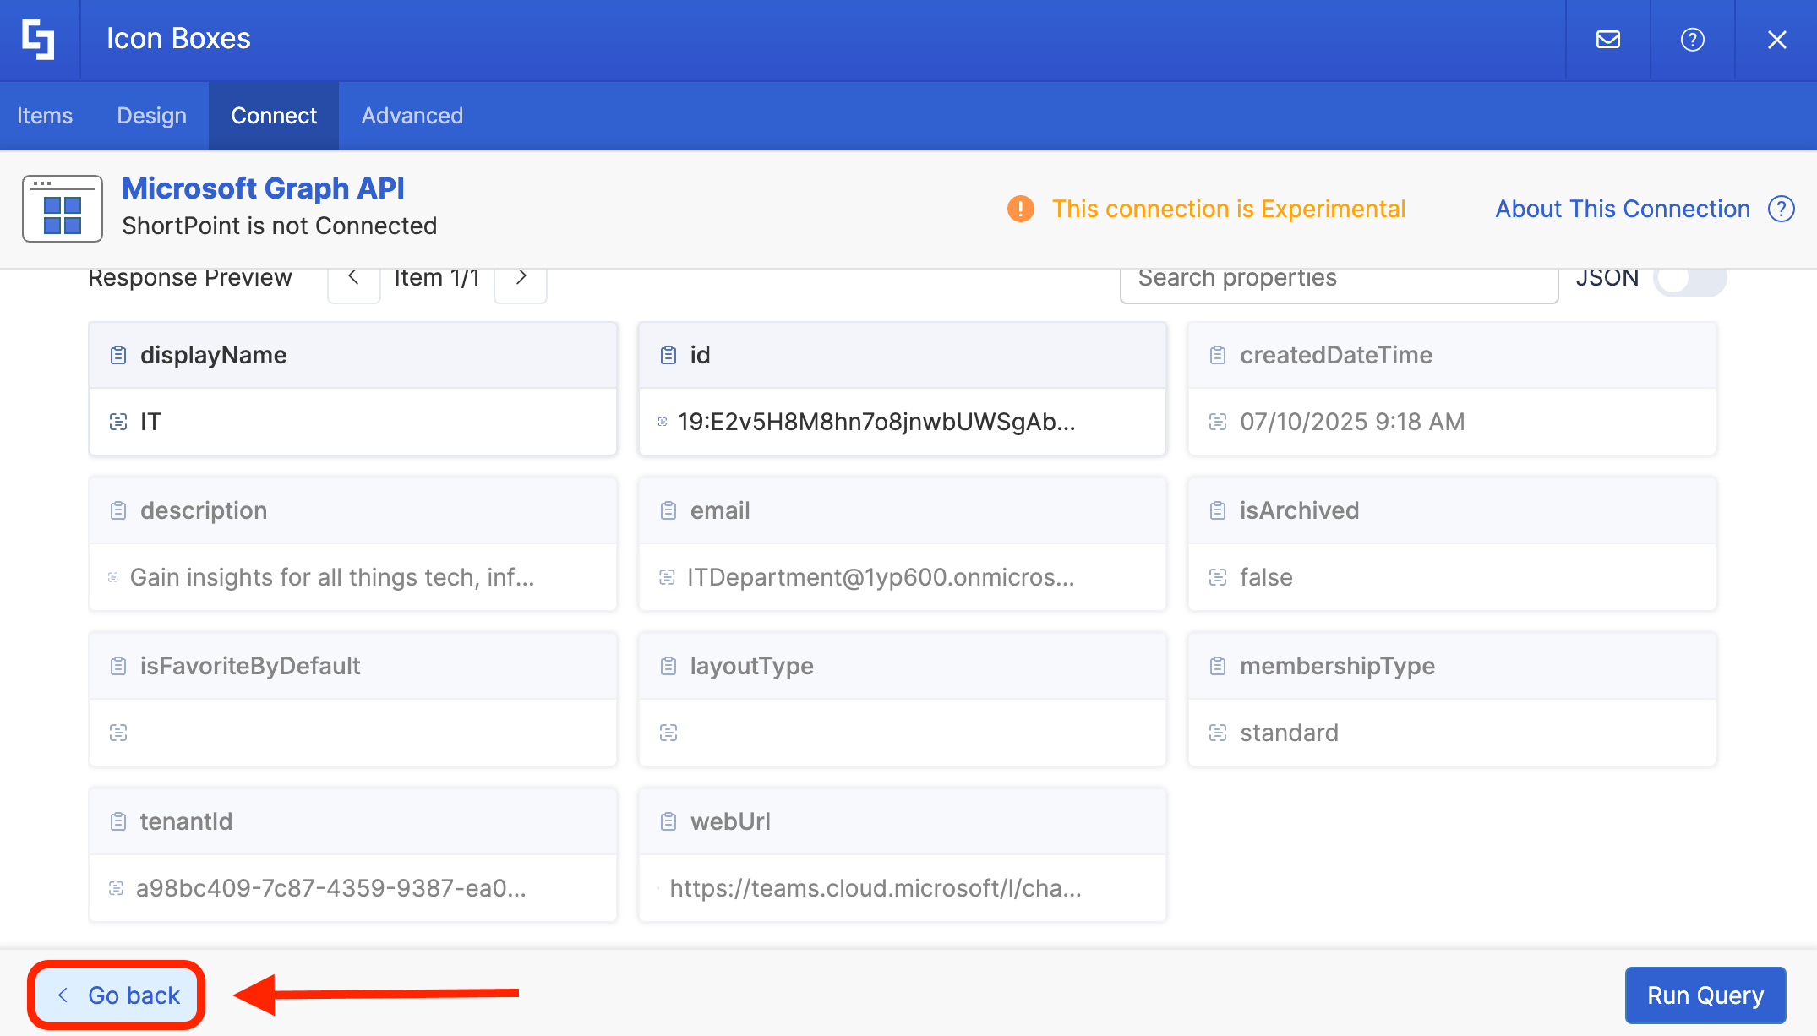Click clipboard icon next to membershipType
1817x1036 pixels.
pos(1218,666)
